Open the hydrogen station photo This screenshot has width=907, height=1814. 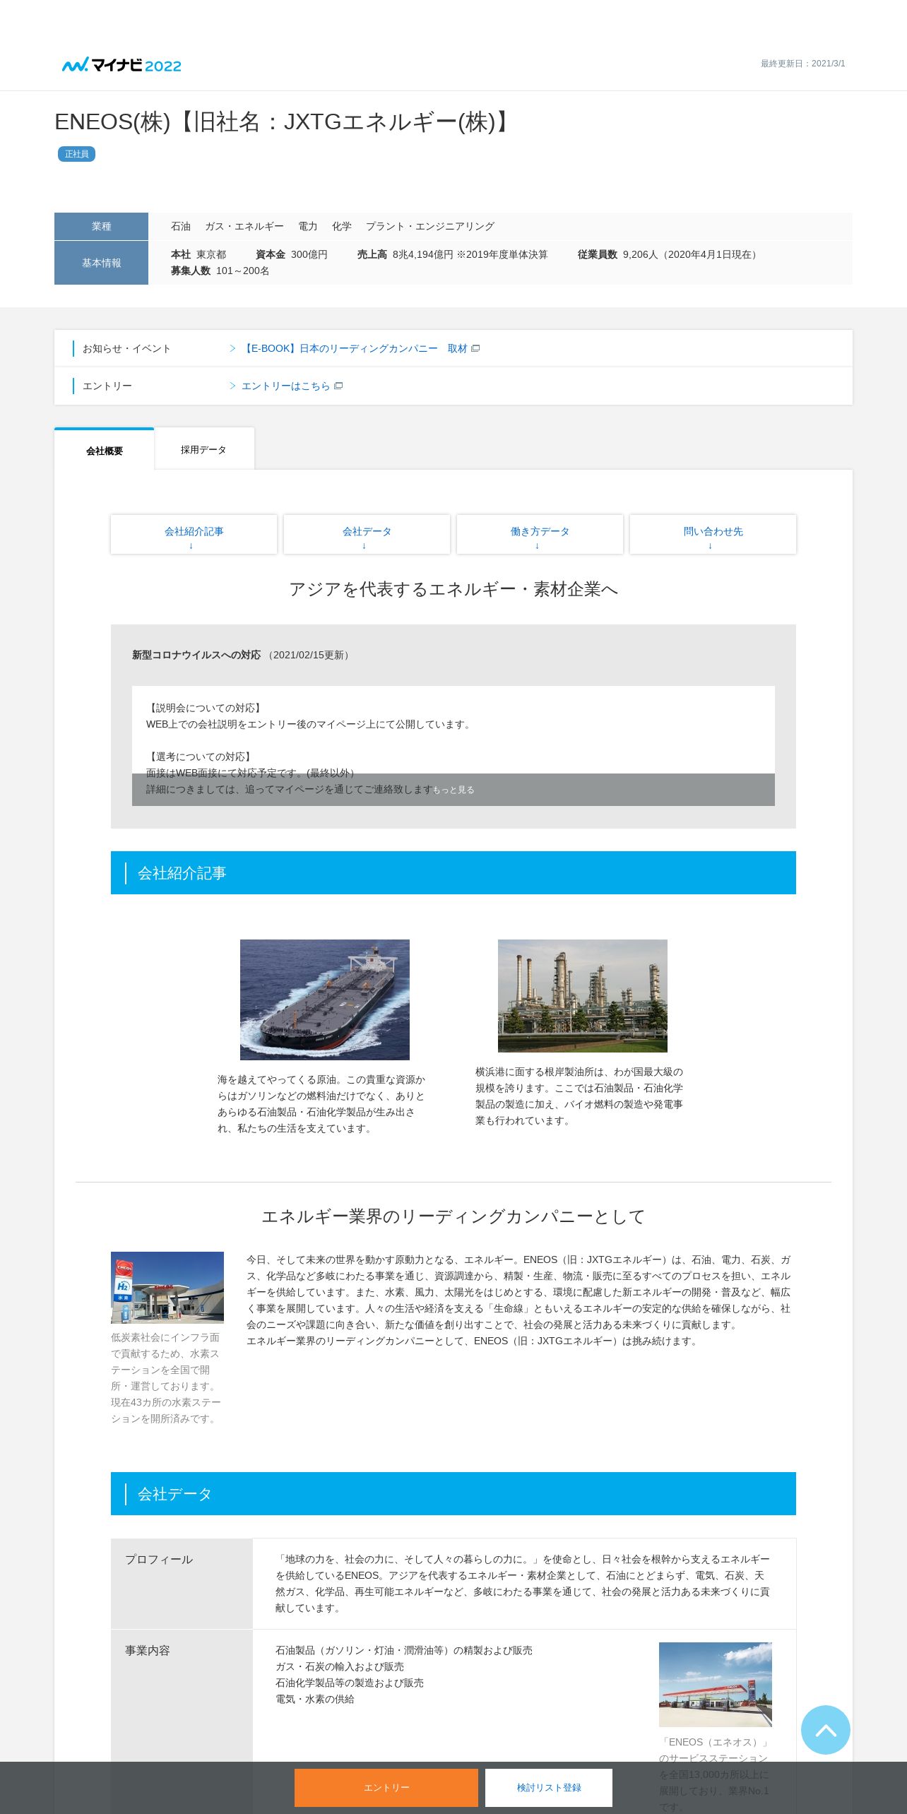click(x=167, y=1287)
